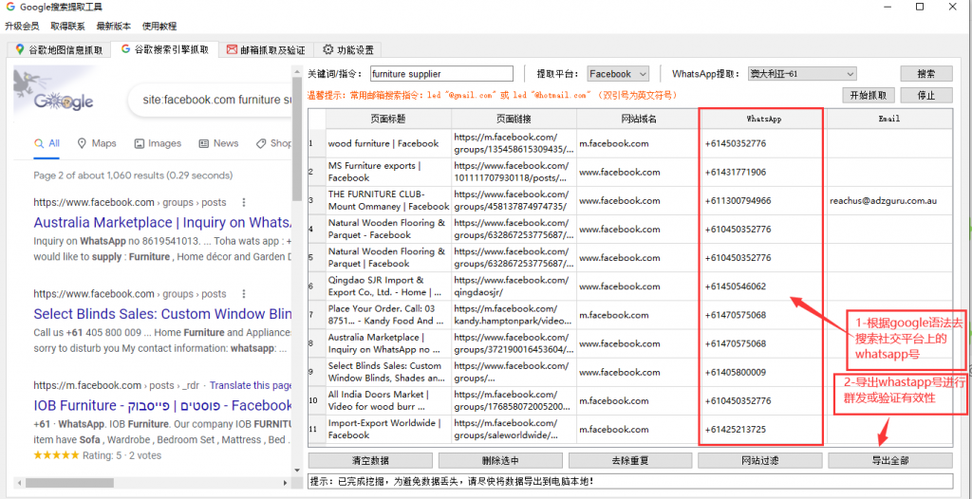Select the MS Furniture exports title cell
This screenshot has height=499, width=972.
point(388,172)
